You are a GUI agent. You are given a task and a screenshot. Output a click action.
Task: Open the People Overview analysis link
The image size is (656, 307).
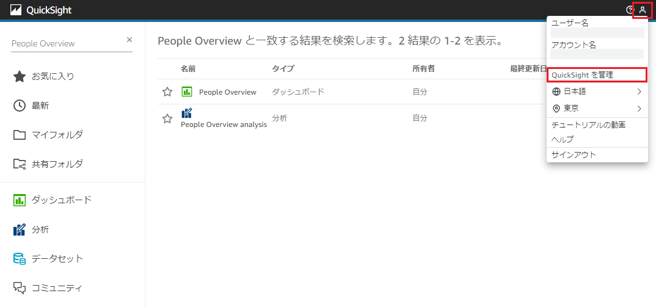click(224, 125)
